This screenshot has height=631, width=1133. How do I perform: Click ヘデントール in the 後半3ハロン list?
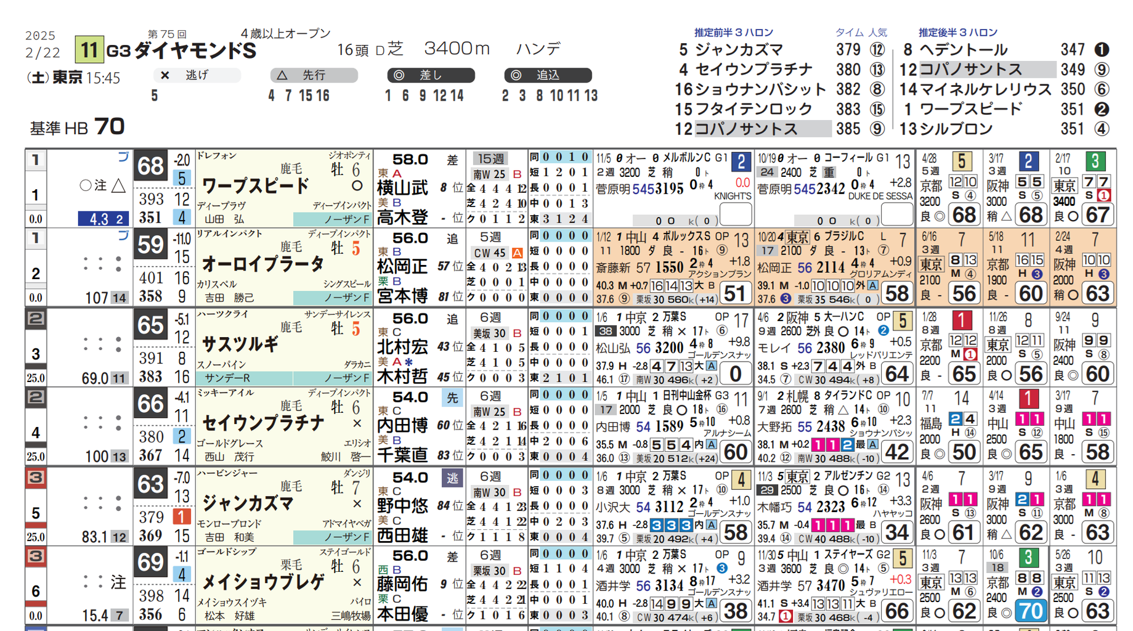(964, 49)
